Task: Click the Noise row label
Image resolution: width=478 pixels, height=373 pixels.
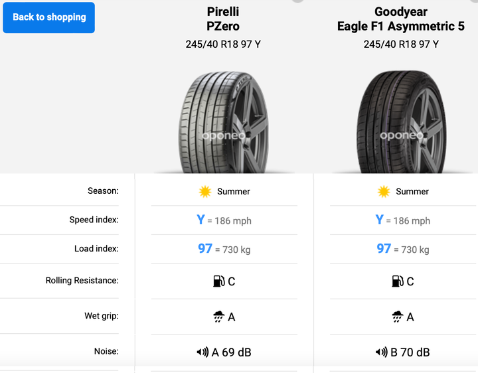Action: point(106,351)
